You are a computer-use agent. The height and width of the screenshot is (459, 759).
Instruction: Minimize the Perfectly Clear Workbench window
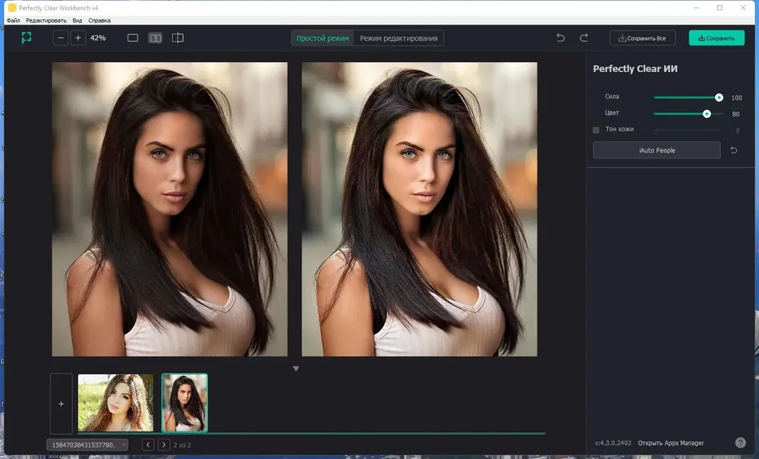(x=697, y=8)
